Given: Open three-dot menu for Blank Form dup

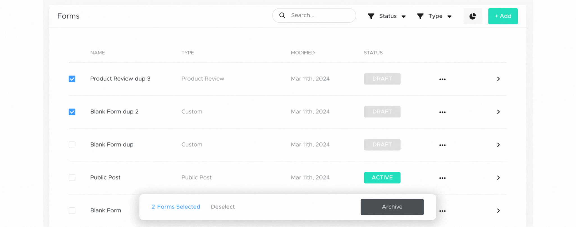Looking at the screenshot, I should (442, 145).
